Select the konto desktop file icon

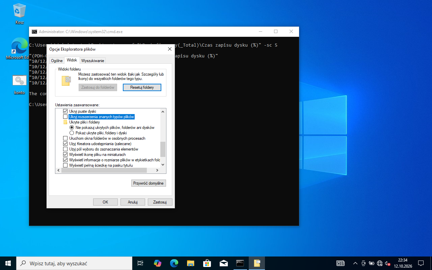pos(20,84)
